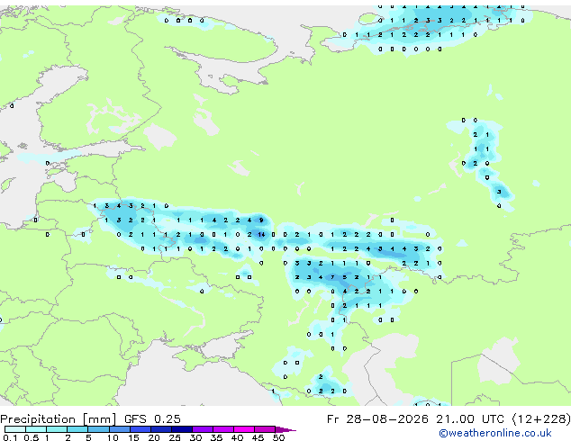
Task: Click the '40' legend scale label
Action: (x=237, y=437)
